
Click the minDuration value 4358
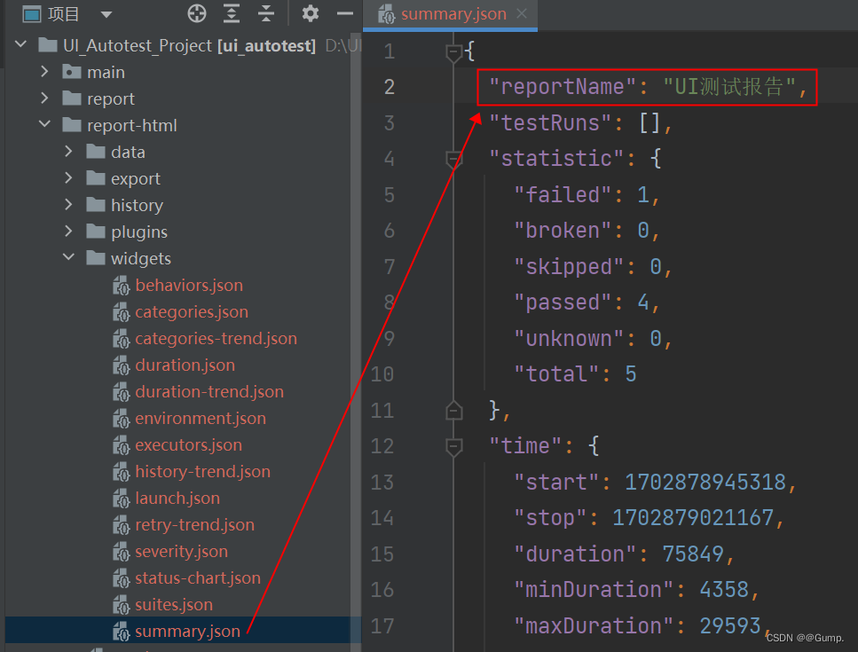[724, 590]
